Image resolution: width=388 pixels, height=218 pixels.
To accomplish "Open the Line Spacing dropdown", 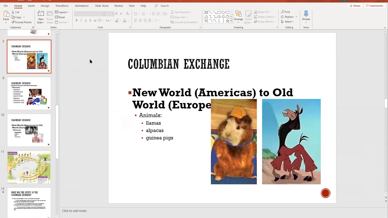I will (165, 14).
